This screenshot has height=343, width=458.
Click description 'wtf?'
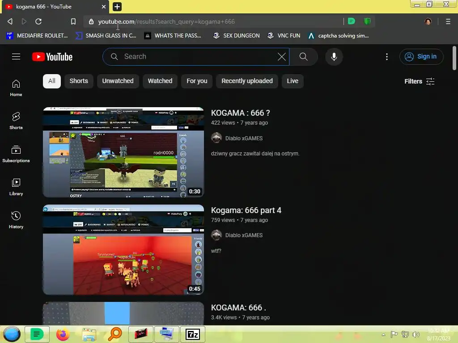pos(216,251)
